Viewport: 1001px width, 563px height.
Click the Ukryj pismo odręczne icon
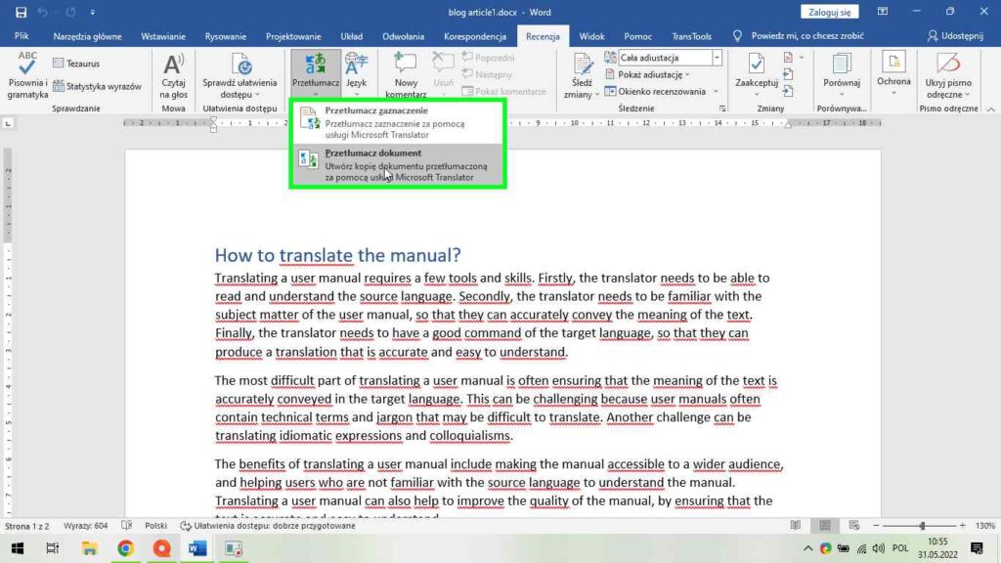948,65
